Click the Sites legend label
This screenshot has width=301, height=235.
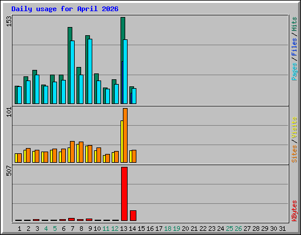[295, 154]
